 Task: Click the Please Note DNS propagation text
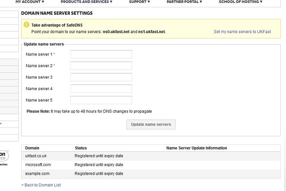(89, 111)
